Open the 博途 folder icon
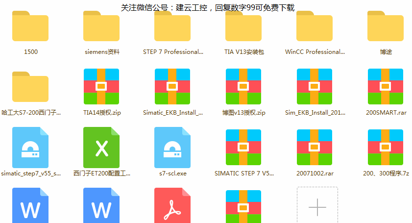The width and height of the screenshot is (412, 223). tap(386, 26)
